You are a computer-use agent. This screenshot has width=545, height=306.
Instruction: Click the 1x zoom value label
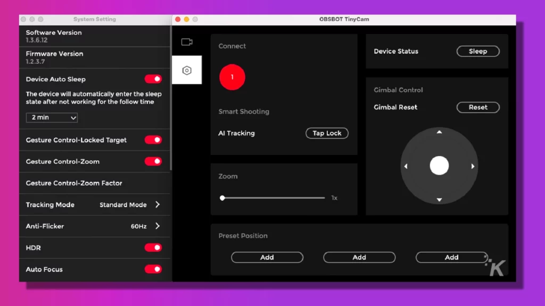[334, 198]
